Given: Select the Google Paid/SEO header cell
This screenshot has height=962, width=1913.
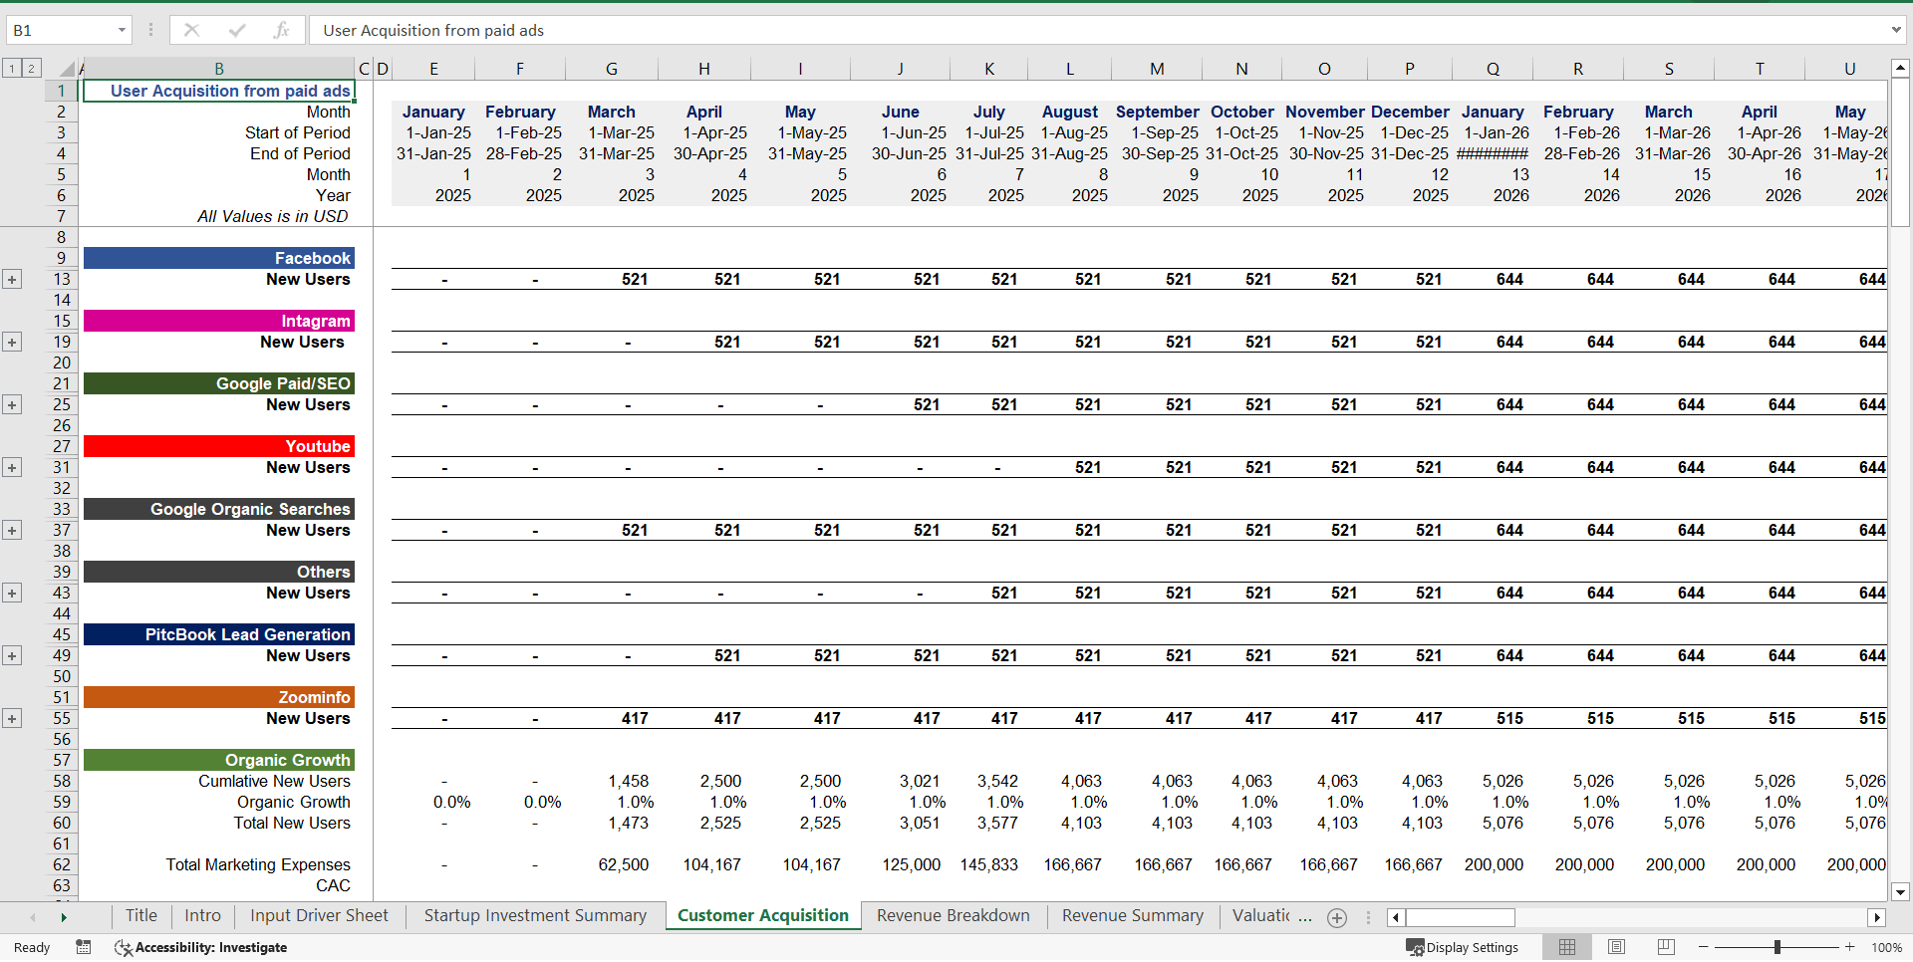Looking at the screenshot, I should point(218,383).
